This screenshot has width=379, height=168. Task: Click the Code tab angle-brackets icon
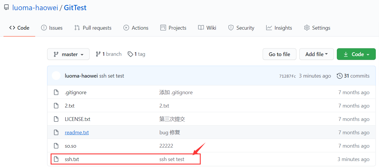(x=12, y=28)
